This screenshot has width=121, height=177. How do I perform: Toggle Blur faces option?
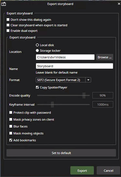pyautogui.click(x=11, y=126)
